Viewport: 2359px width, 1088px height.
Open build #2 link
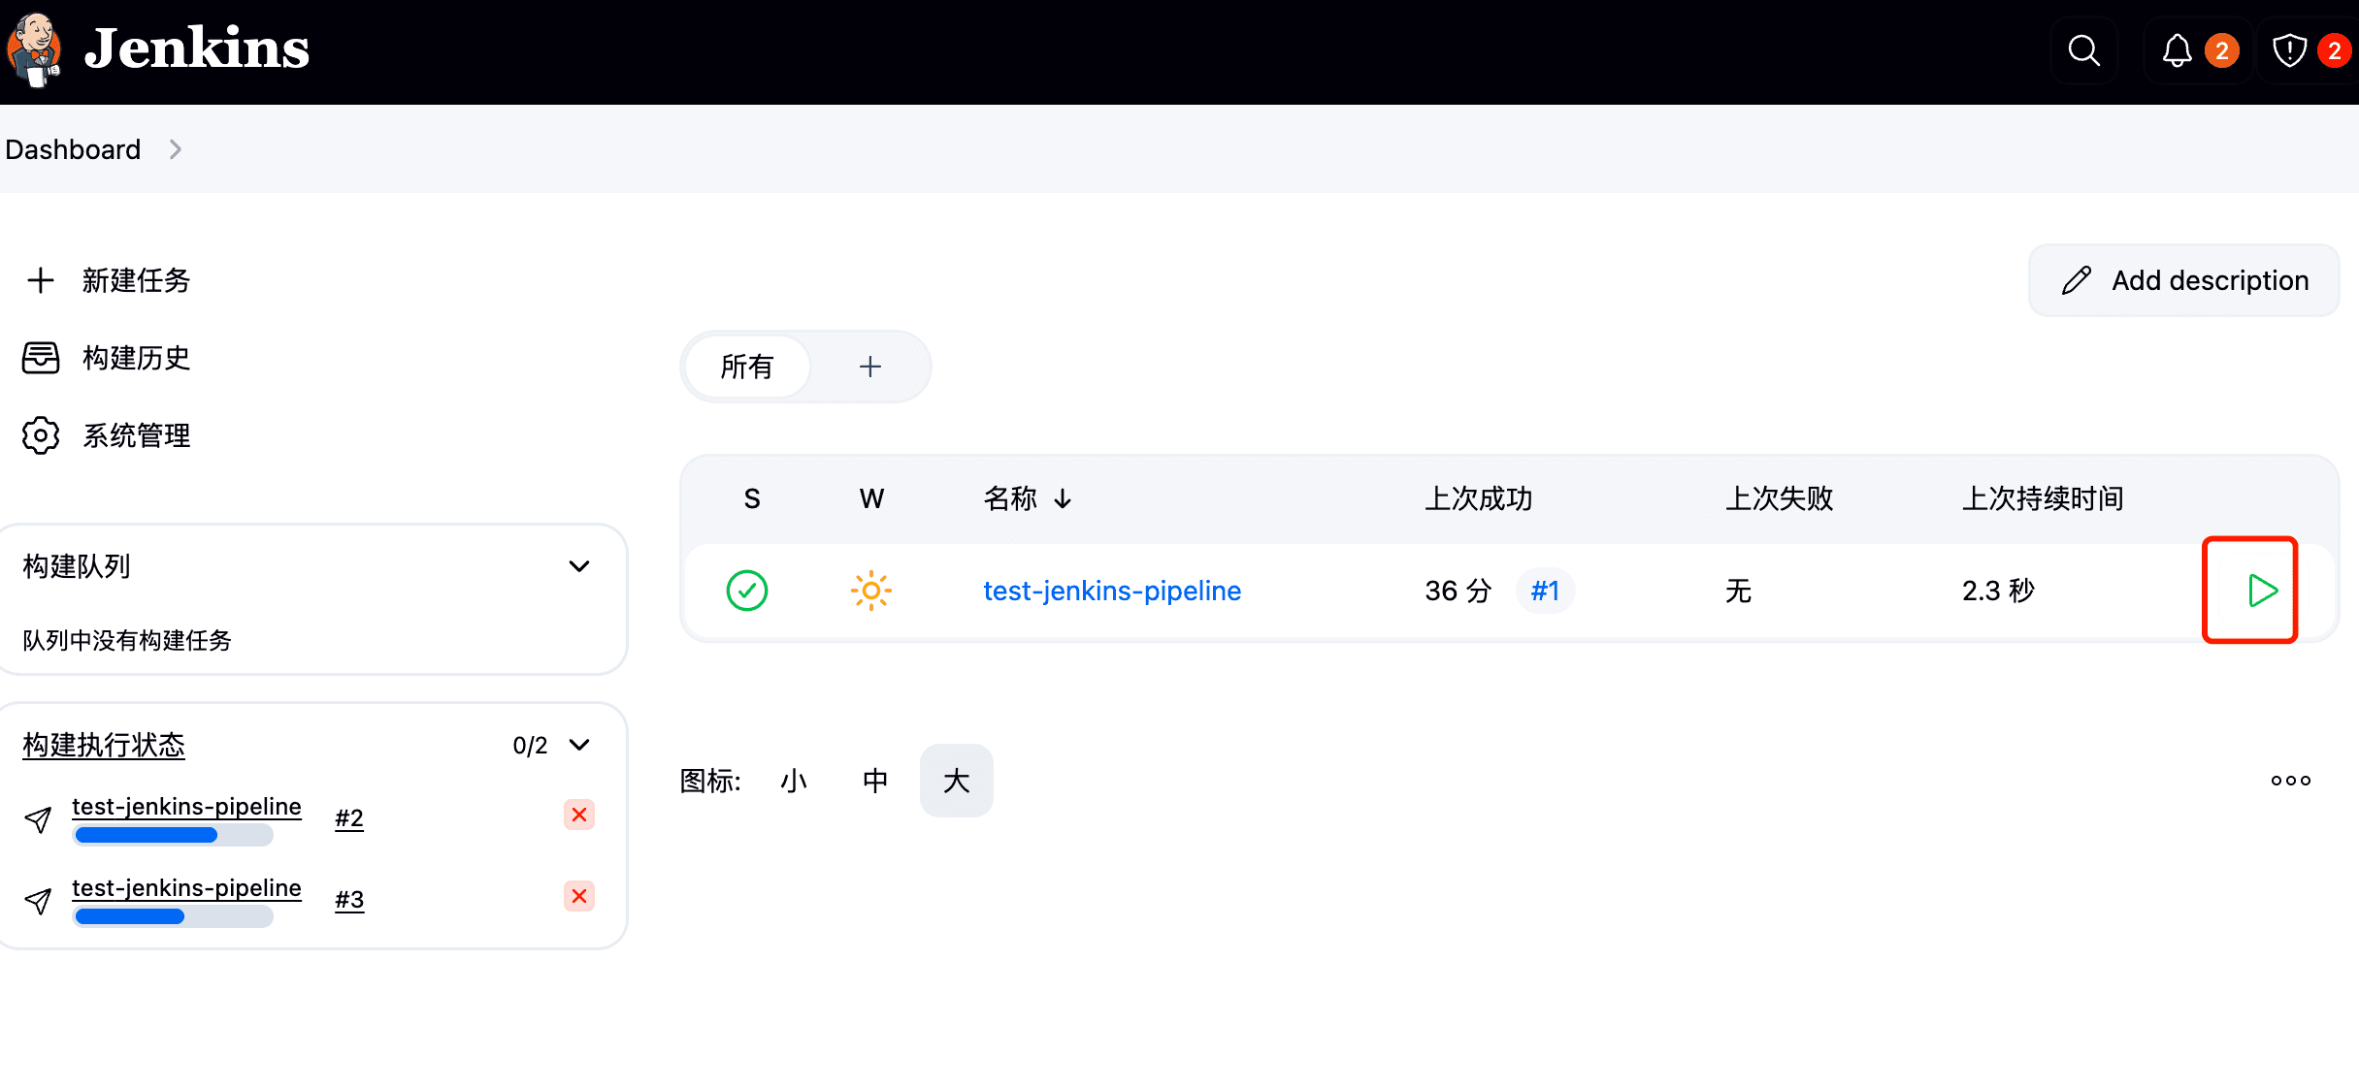(349, 818)
